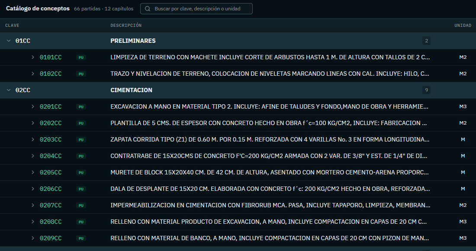476x251 pixels.
Task: Select the PLANTILLA DE 5 CMS description
Action: (269, 123)
